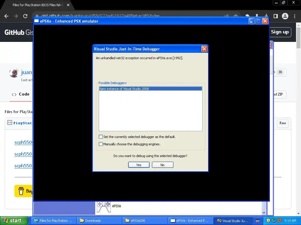Close the ePSXe emulator window
Viewport: 301px width, 225px height.
click(265, 21)
